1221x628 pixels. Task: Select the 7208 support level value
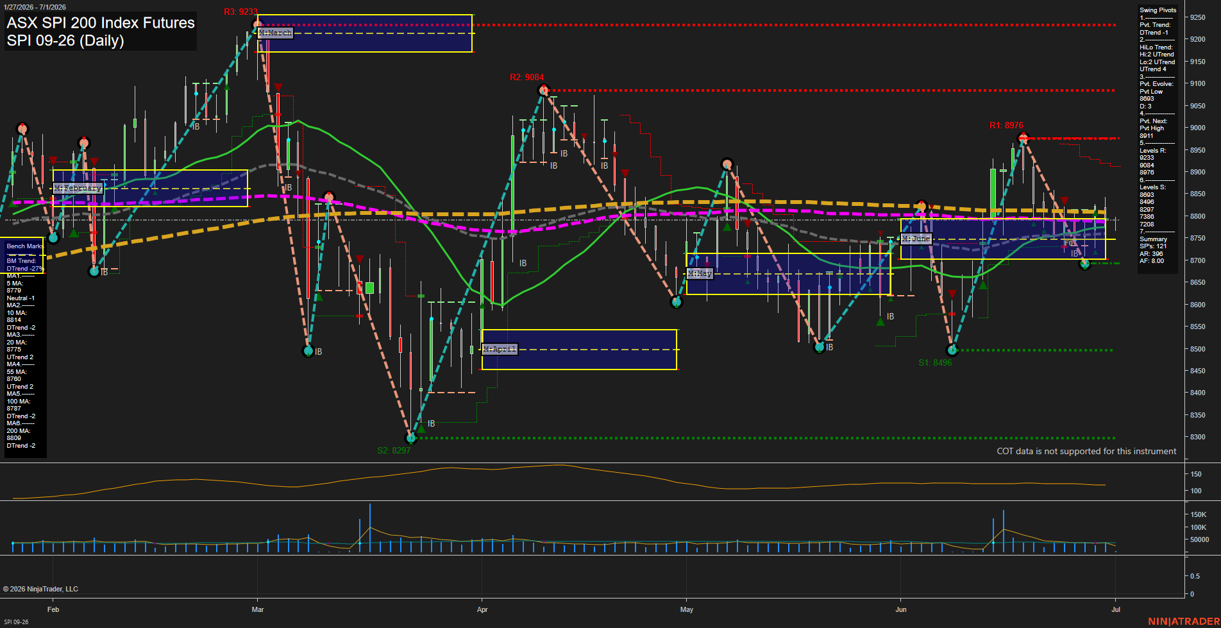pos(1147,225)
